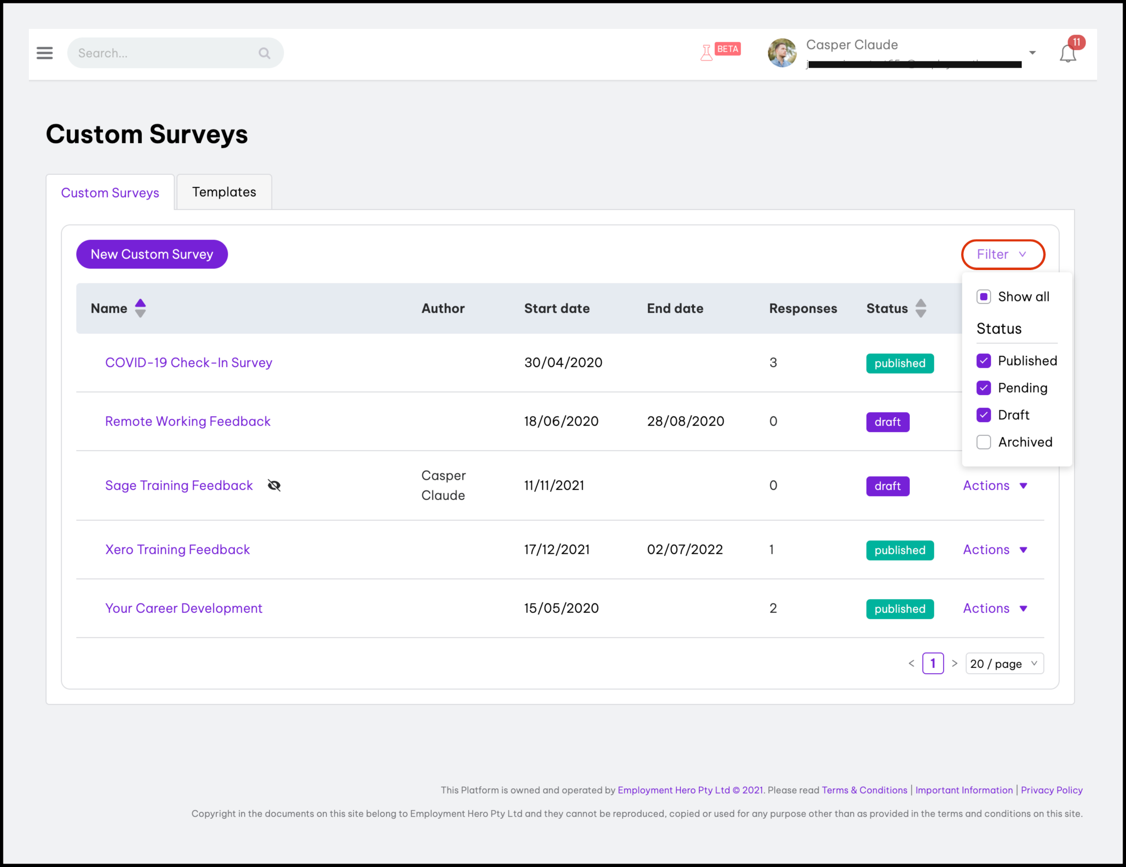This screenshot has width=1126, height=867.
Task: Collapse the Filter dropdown
Action: (x=1003, y=254)
